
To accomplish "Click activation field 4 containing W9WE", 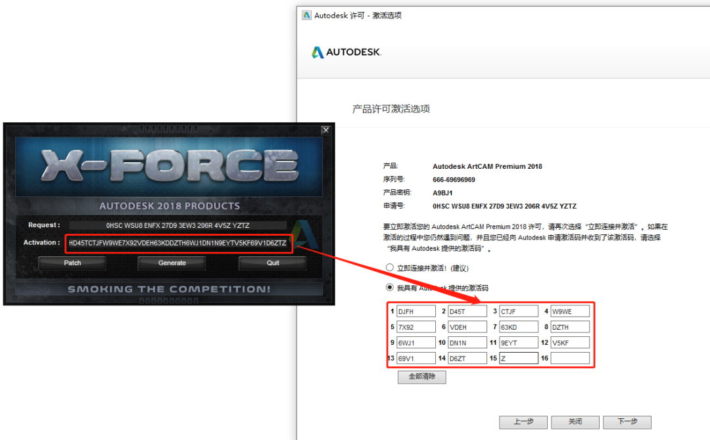I will pyautogui.click(x=570, y=311).
